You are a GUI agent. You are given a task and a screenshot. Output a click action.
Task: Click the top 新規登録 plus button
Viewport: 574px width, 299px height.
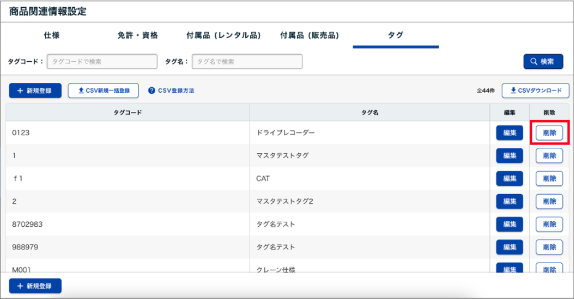coord(35,90)
